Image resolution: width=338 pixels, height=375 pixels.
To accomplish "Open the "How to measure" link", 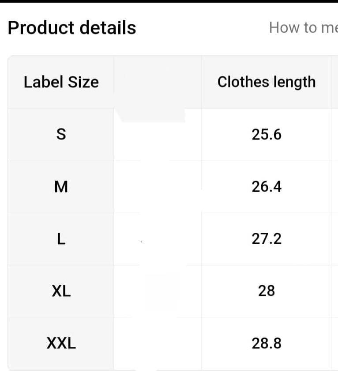I will 304,27.
